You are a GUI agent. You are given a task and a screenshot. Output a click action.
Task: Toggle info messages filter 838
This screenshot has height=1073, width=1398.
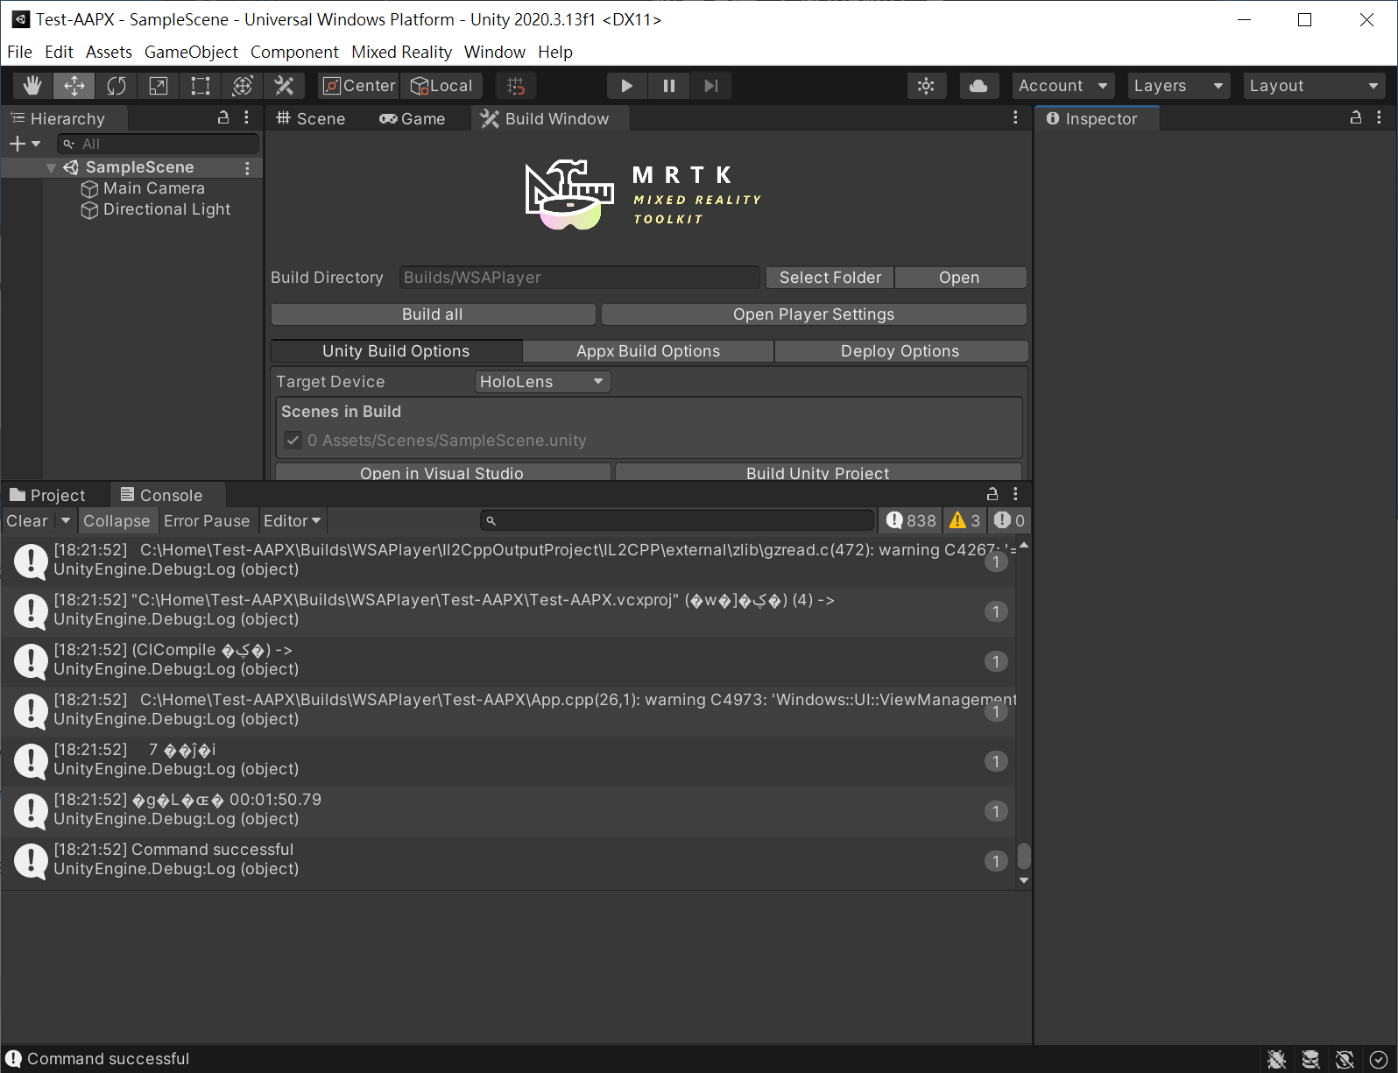point(911,521)
